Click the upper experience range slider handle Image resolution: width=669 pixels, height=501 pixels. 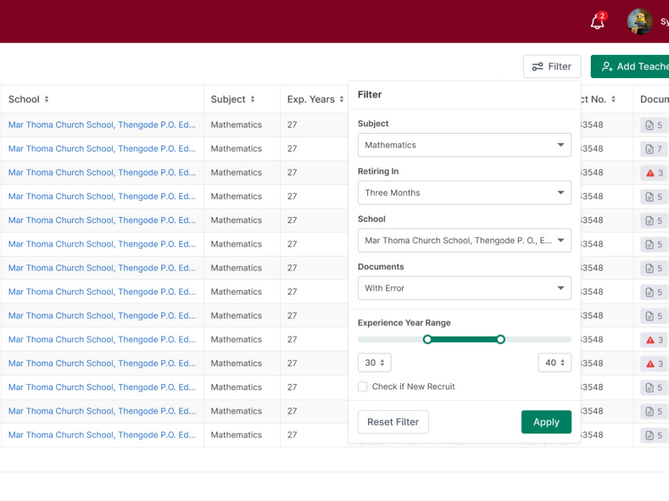point(500,339)
